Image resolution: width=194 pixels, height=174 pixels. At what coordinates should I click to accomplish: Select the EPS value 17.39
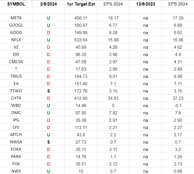178,18
